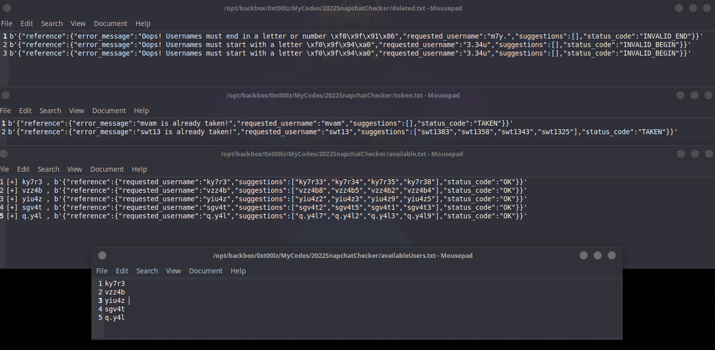715x350 pixels.
Task: Click the '[+] yiu4z' line in available.txt
Action: (267, 199)
